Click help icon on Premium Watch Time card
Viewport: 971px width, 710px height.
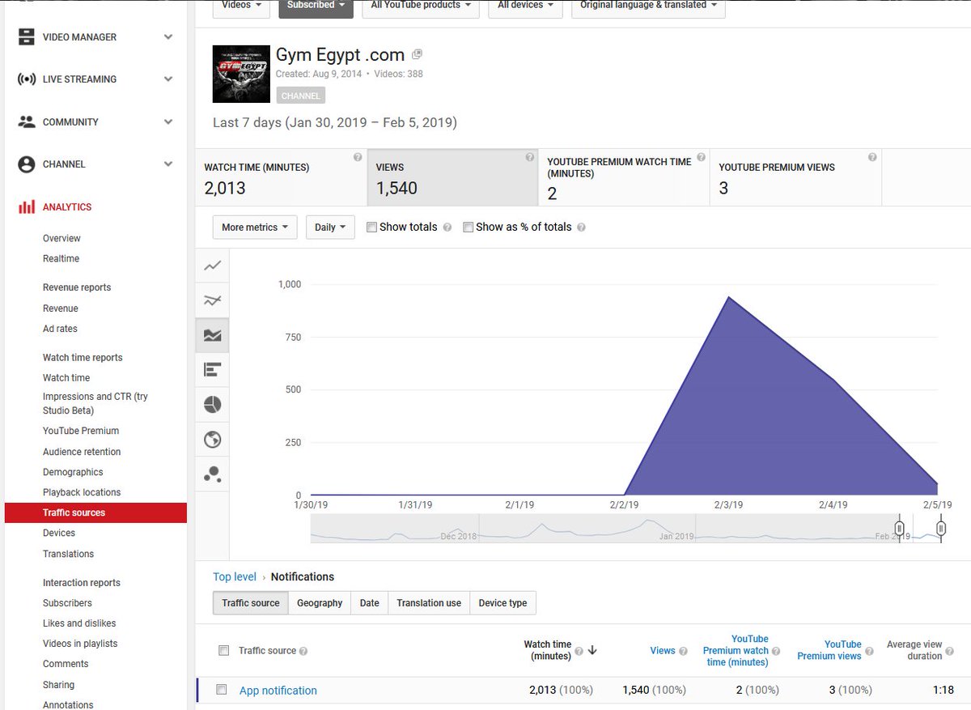701,158
